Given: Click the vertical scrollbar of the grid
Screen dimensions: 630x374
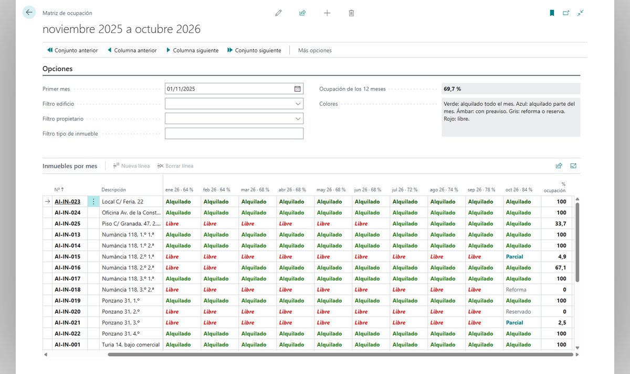Looking at the screenshot, I should coord(577,242).
